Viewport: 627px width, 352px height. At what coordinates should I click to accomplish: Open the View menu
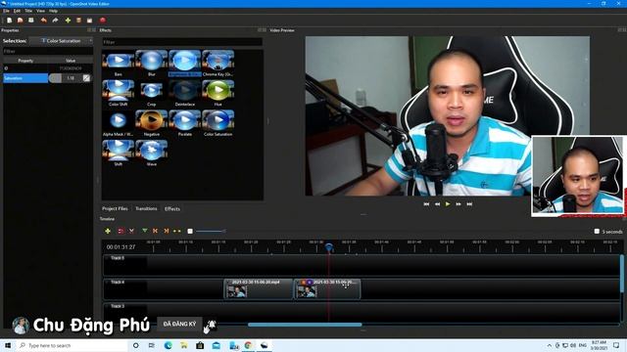click(40, 11)
